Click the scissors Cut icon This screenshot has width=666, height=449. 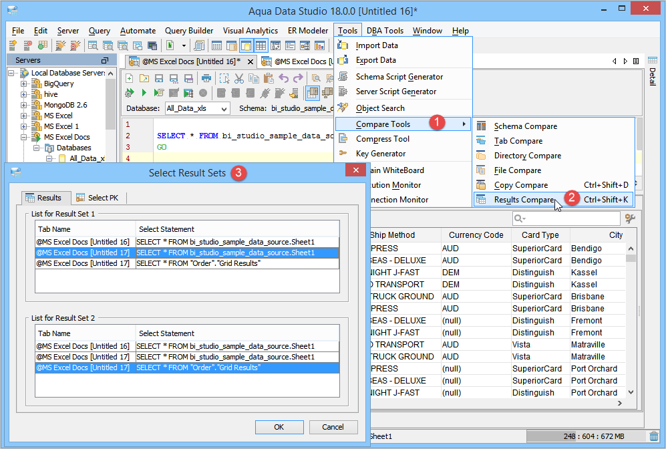239,78
